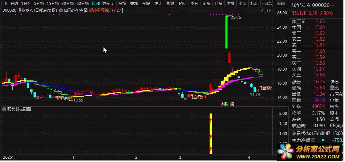Click the right panel toggle icon in chart header
This screenshot has height=162, width=345.
coord(269,10)
